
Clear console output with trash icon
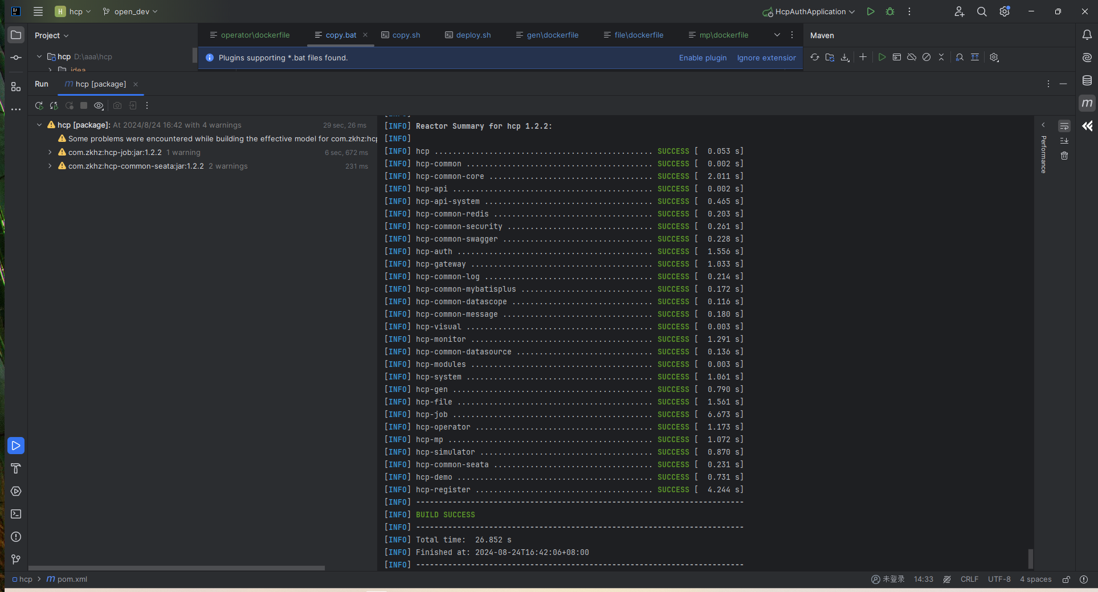point(1064,156)
